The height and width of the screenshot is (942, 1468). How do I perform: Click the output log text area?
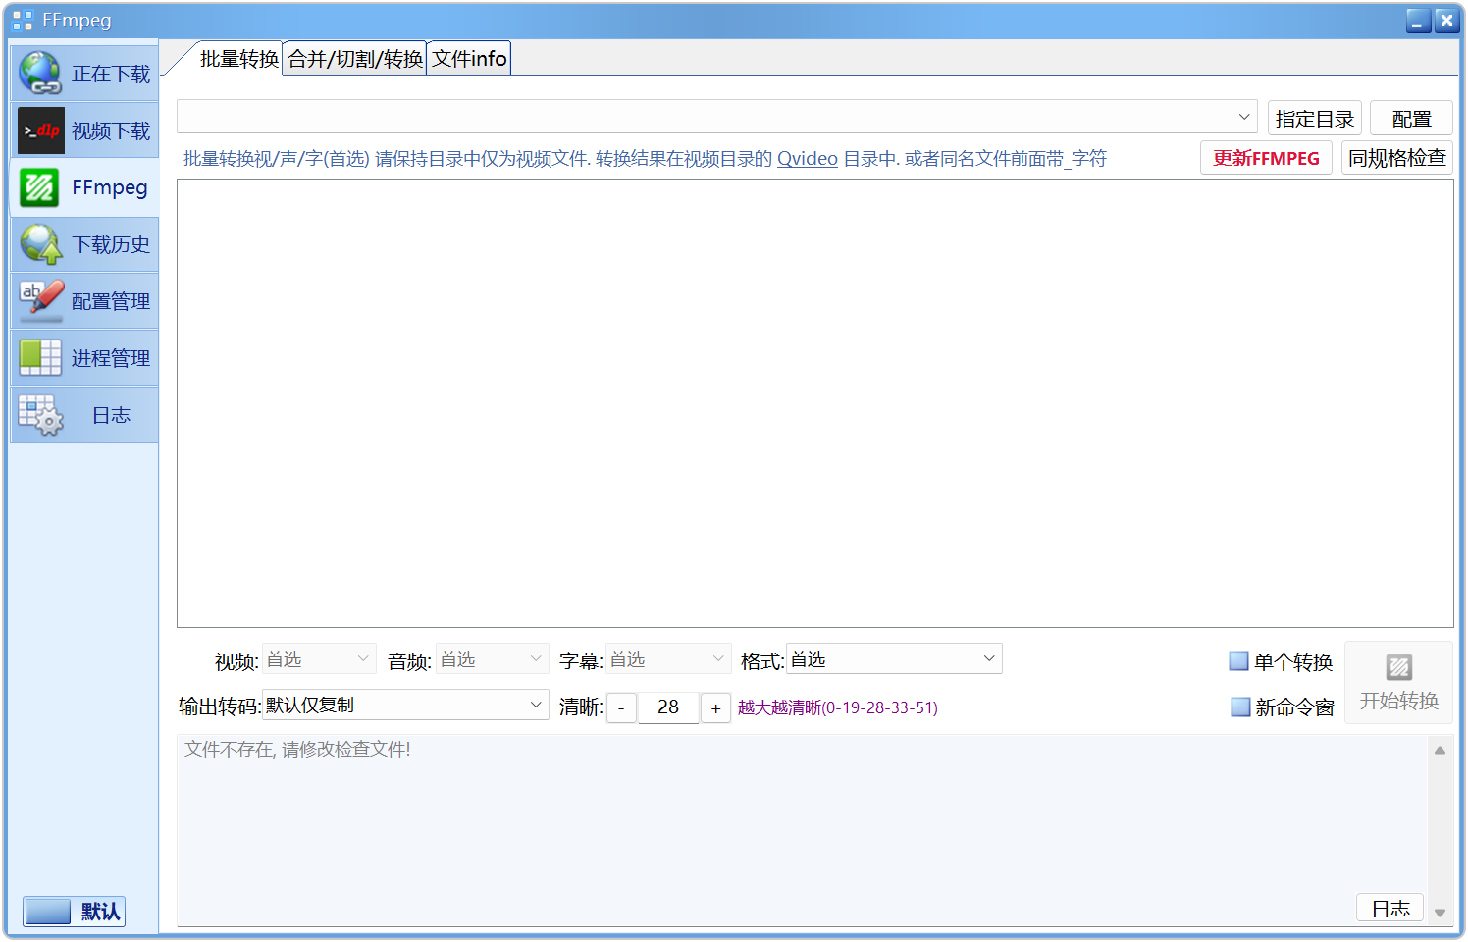pyautogui.click(x=803, y=830)
